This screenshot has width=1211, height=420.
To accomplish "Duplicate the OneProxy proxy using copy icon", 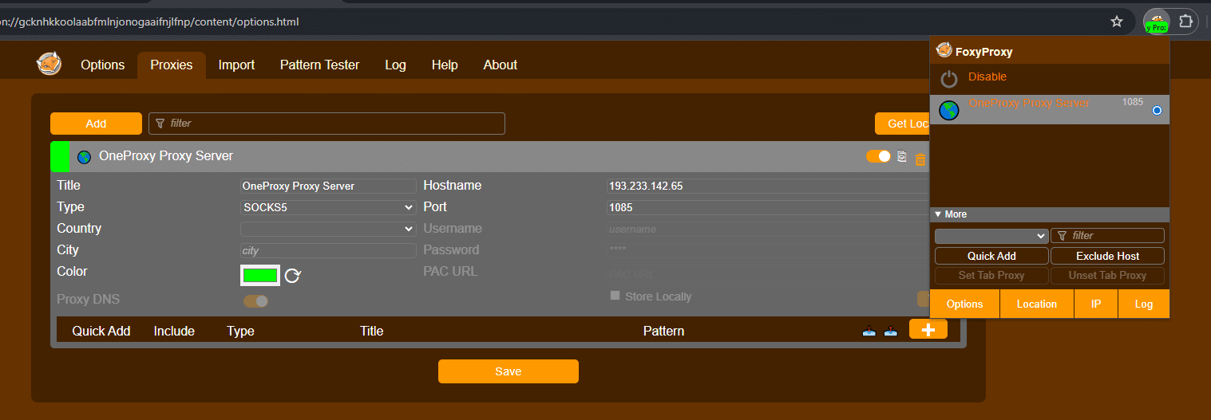I will [x=901, y=157].
